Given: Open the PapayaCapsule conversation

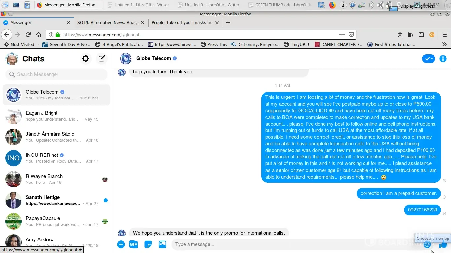Looking at the screenshot, I should point(56,221).
